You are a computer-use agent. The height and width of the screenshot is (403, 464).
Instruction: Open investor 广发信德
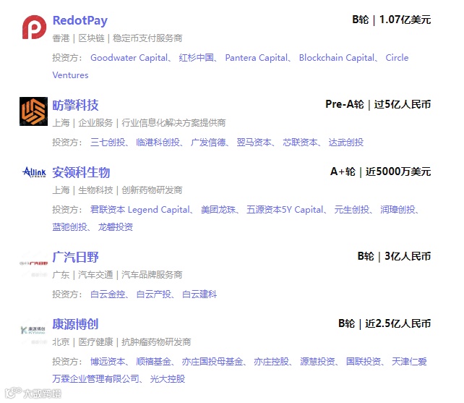208,143
